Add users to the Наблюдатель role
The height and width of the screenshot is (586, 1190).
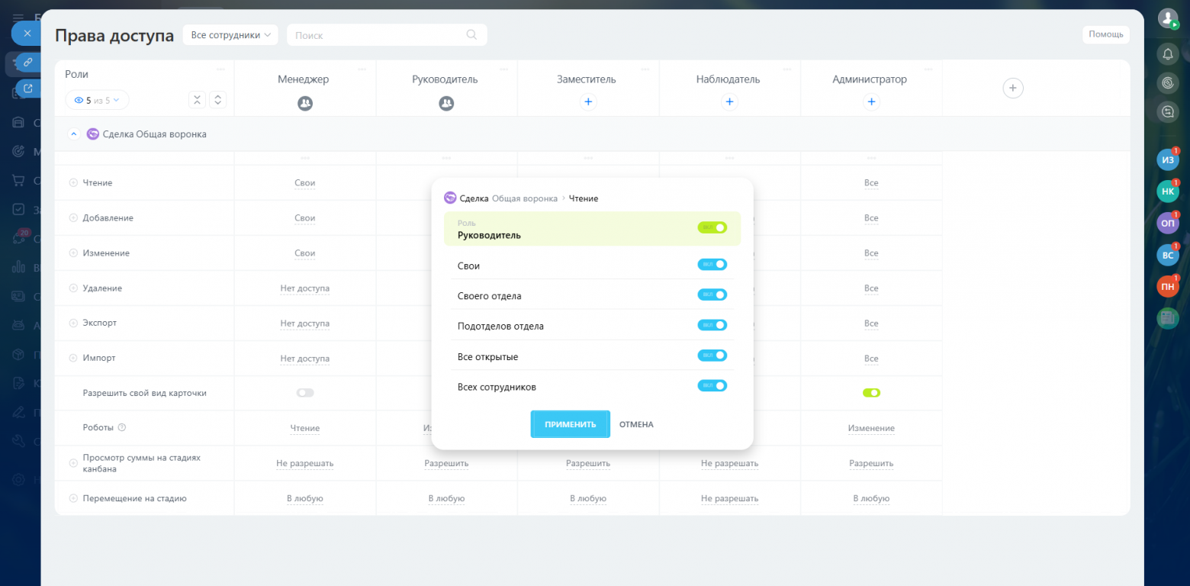pyautogui.click(x=729, y=101)
